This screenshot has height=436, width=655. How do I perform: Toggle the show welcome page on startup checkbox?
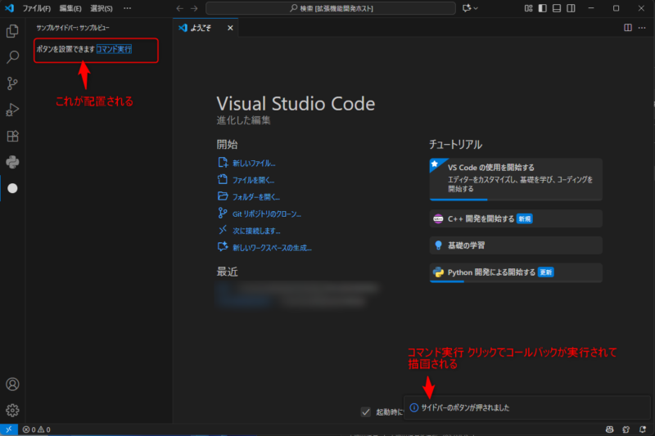click(366, 411)
